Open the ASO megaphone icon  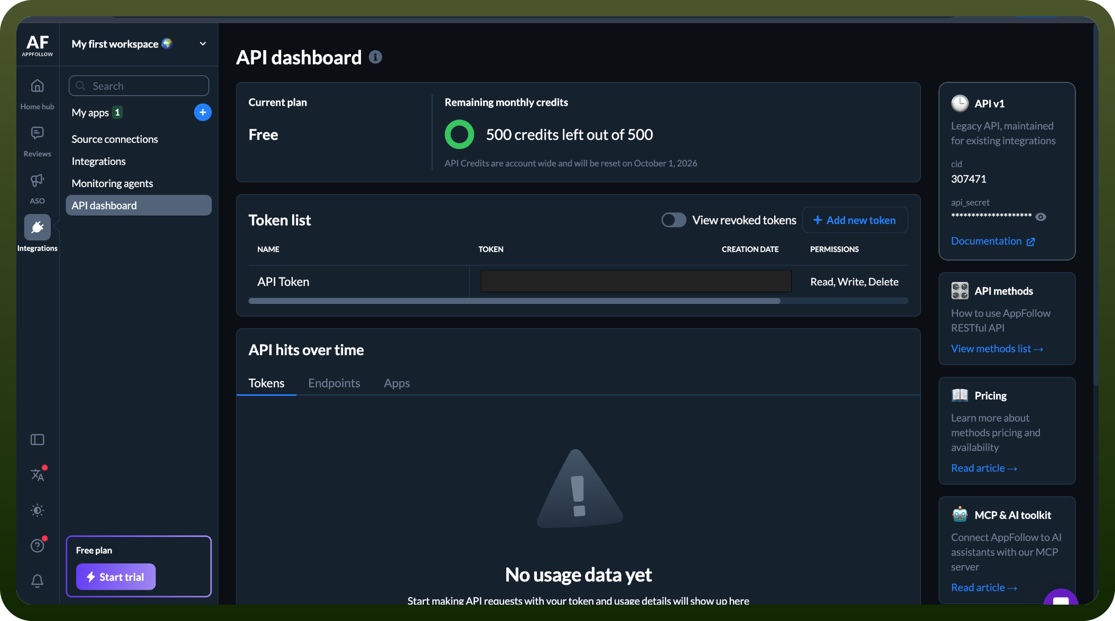[37, 180]
